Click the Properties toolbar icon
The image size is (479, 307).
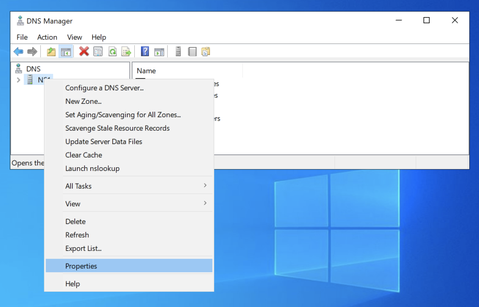(98, 52)
